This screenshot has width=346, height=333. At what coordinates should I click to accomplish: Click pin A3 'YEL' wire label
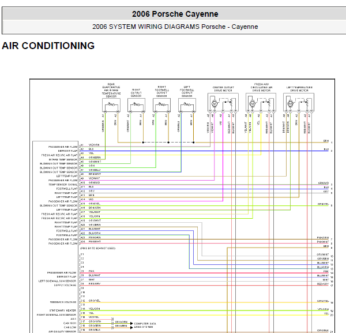[91, 154]
